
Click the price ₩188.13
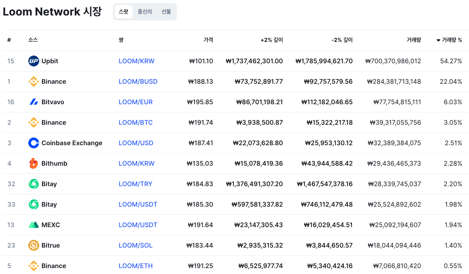click(x=201, y=81)
